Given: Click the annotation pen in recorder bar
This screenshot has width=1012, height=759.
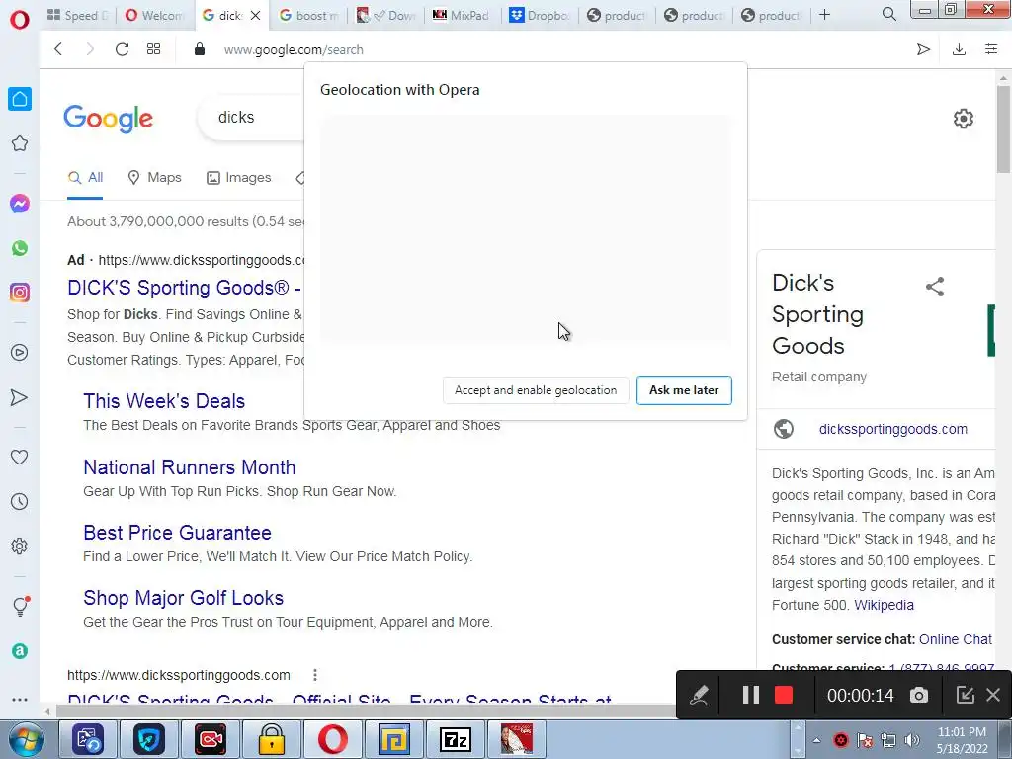Looking at the screenshot, I should (x=699, y=695).
